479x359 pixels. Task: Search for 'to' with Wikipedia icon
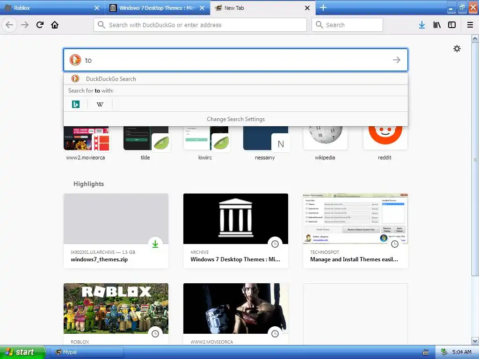pyautogui.click(x=100, y=104)
